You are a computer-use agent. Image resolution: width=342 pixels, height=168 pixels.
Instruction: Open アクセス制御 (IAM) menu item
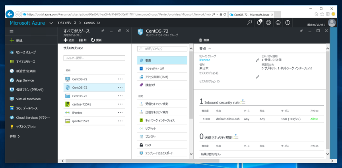(162, 77)
